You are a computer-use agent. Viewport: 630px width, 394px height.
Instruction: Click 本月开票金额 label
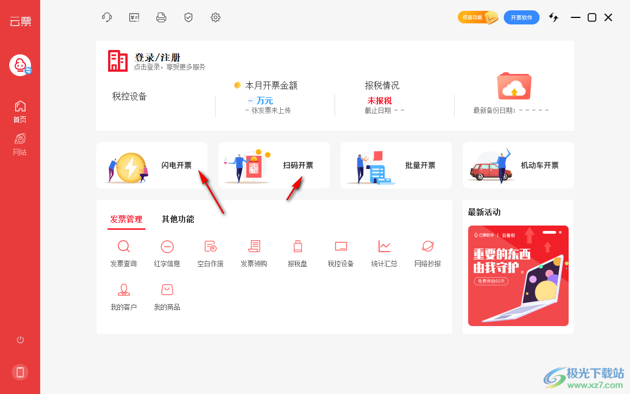pyautogui.click(x=271, y=86)
